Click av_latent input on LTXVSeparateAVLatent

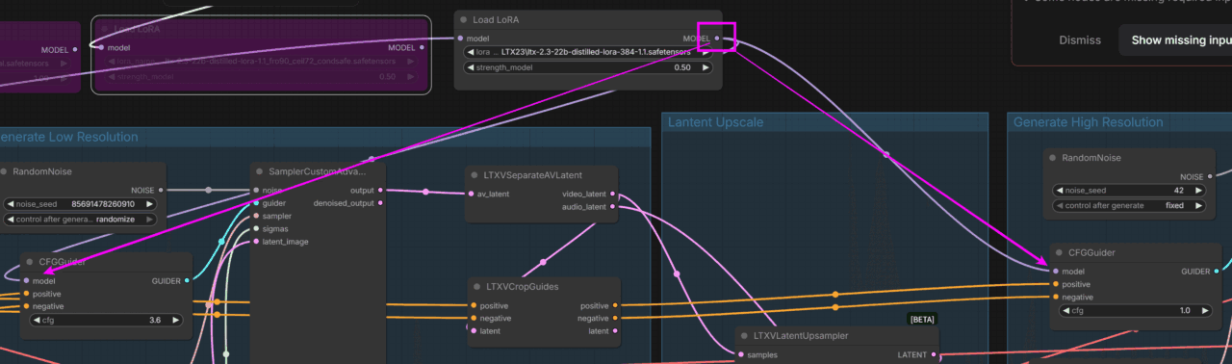click(471, 194)
